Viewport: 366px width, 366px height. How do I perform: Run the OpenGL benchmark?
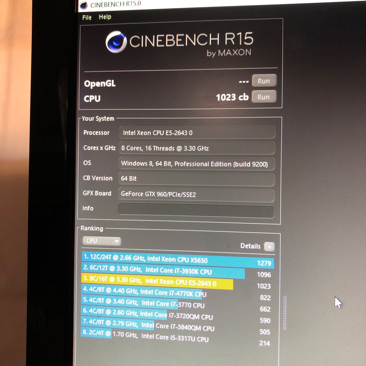(264, 81)
